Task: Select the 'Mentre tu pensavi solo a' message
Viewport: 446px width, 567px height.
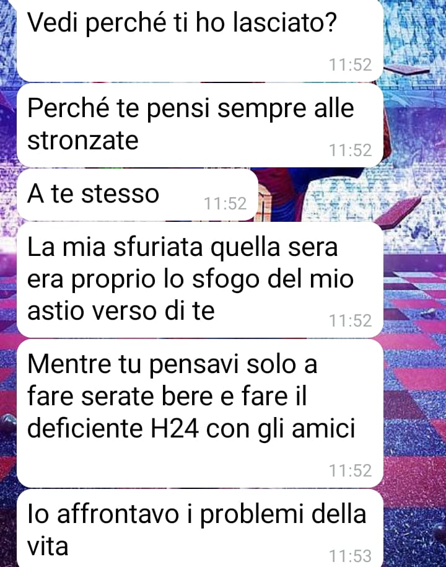Action: pos(200,413)
